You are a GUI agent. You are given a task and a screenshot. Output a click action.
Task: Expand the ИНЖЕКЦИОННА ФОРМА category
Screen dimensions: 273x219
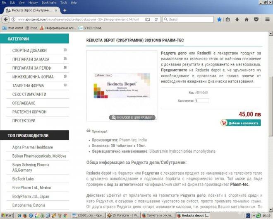click(x=65, y=76)
